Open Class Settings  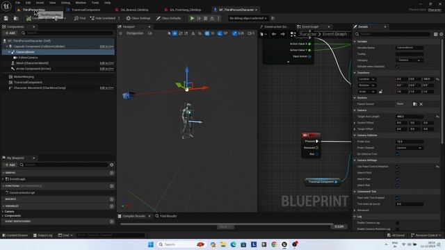(138, 18)
